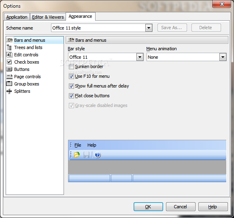This screenshot has width=234, height=218.
Task: Switch to the Editor & Viewers tab
Action: pyautogui.click(x=48, y=17)
